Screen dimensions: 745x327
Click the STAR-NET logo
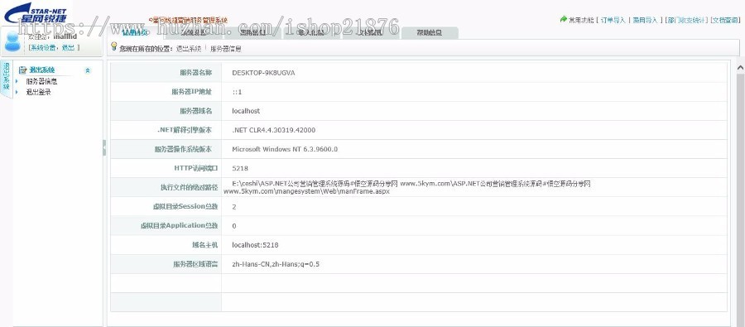click(x=36, y=13)
